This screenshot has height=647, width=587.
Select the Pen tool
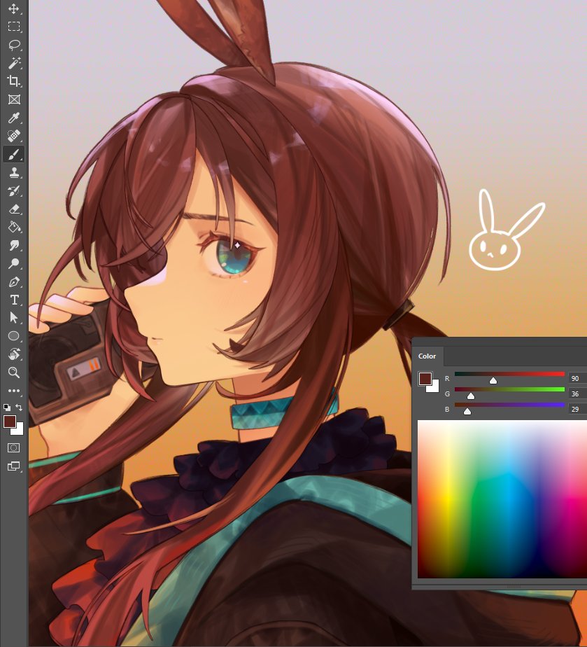tap(13, 281)
